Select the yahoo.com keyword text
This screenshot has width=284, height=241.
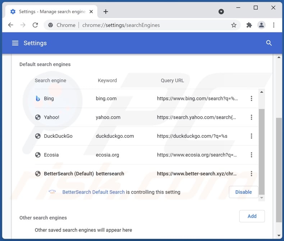click(108, 117)
